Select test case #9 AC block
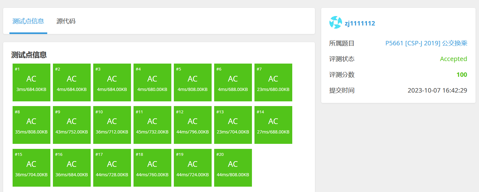 [72, 125]
